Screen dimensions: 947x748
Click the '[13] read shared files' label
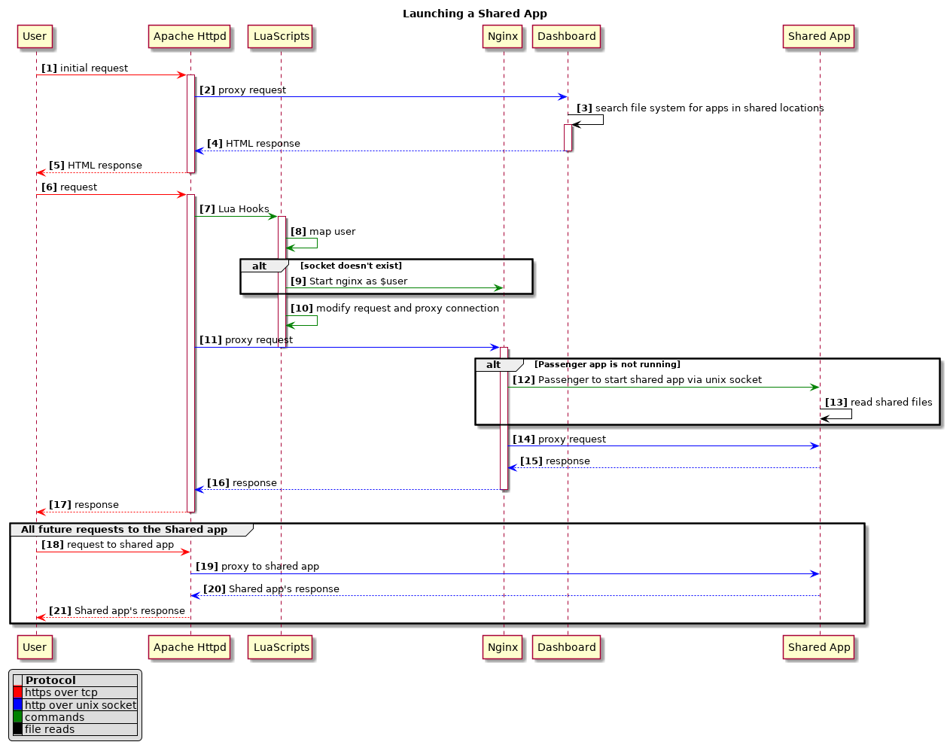click(878, 403)
